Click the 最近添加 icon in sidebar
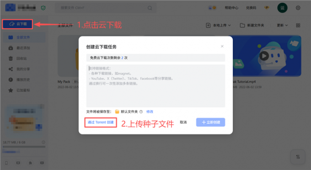The image size is (311, 170). 11,48
